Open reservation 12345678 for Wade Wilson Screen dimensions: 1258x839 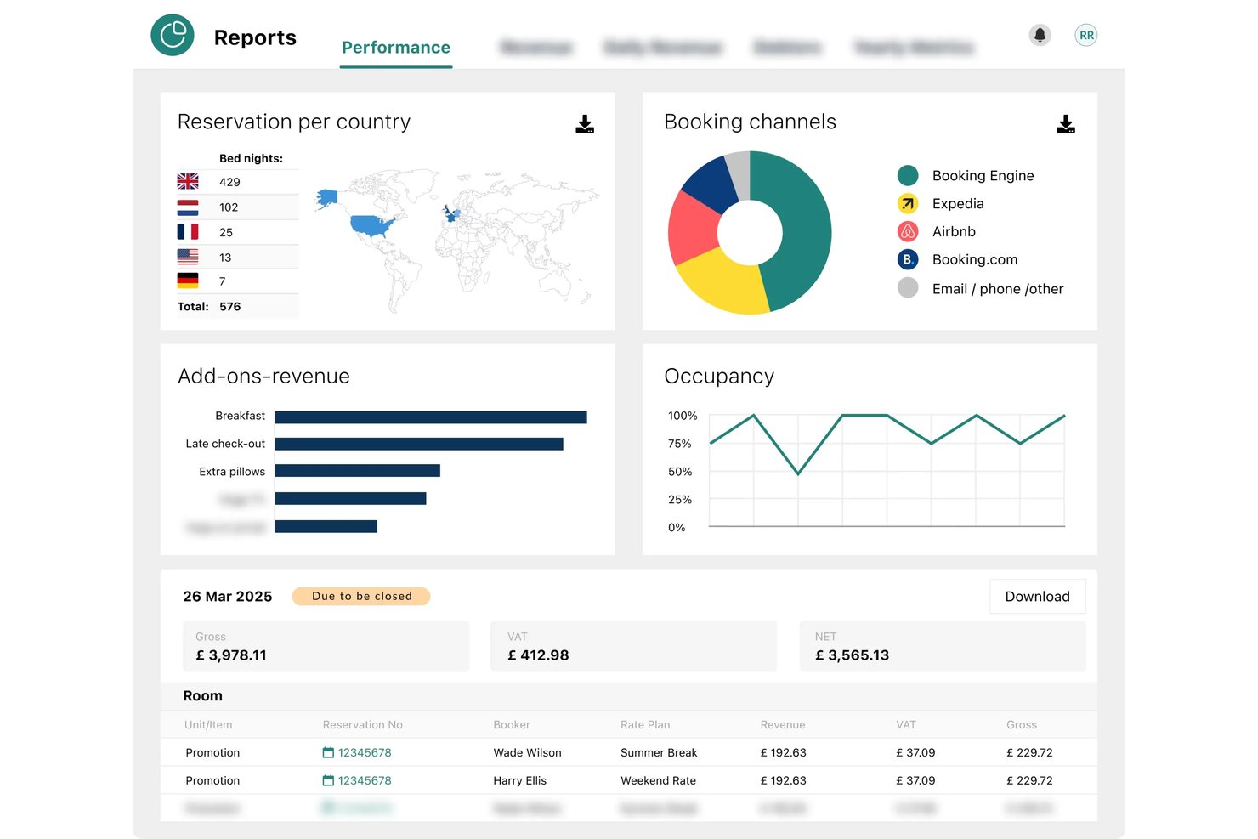(365, 752)
